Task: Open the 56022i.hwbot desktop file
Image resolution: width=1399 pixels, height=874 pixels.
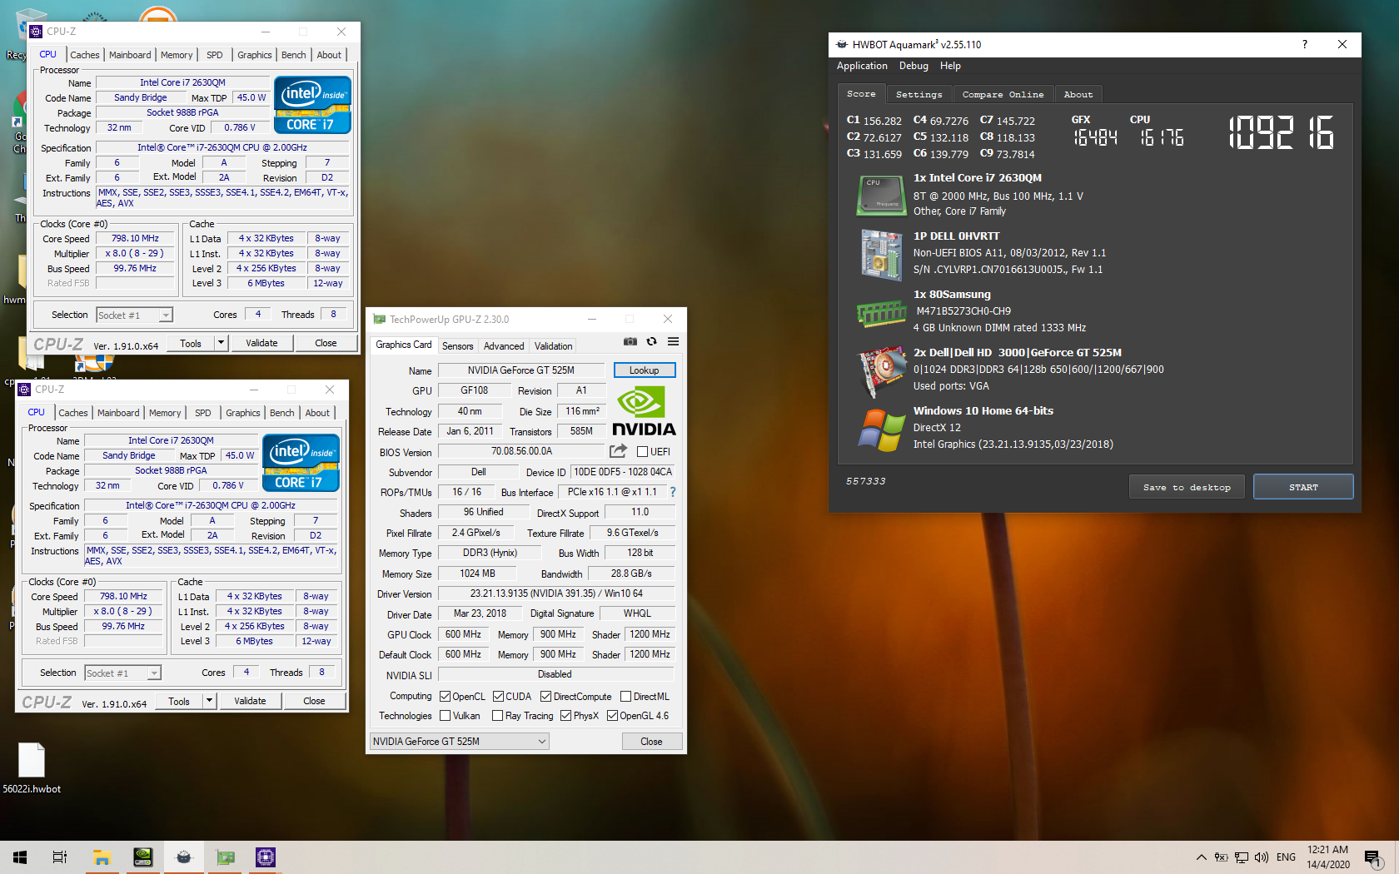Action: pyautogui.click(x=32, y=767)
